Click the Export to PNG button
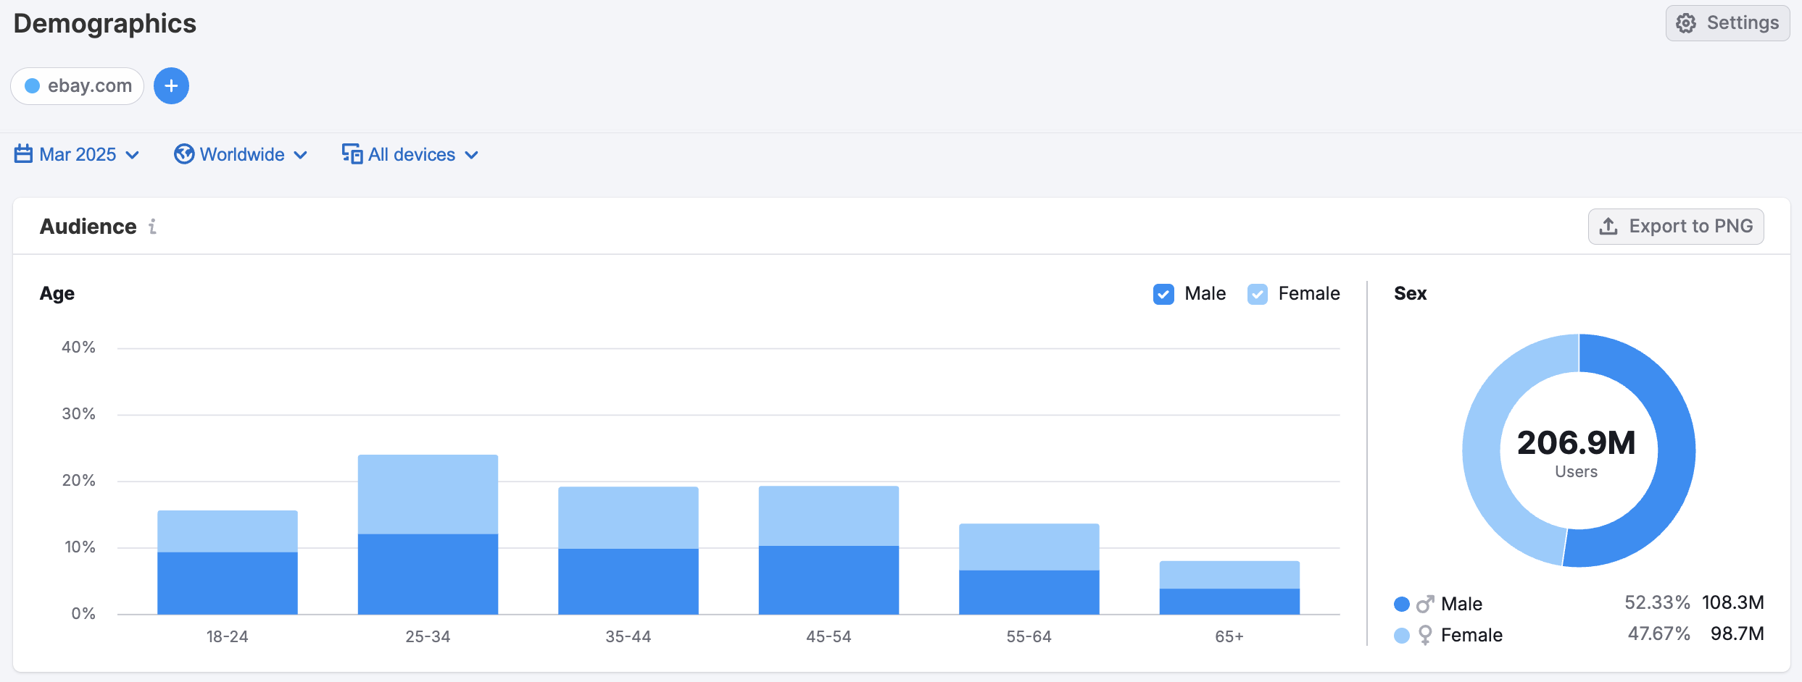 pyautogui.click(x=1676, y=226)
